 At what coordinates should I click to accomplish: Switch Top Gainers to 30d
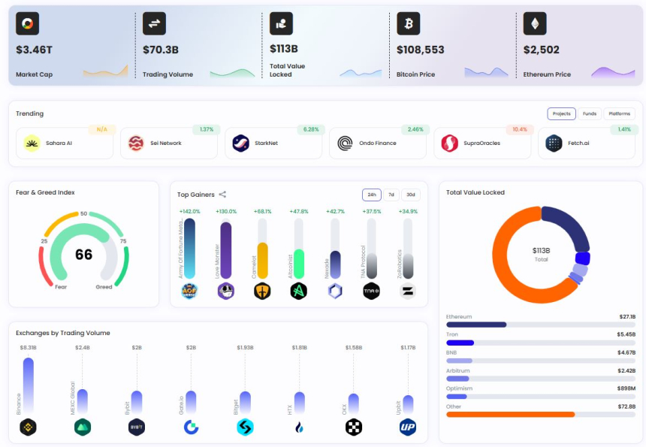(411, 195)
